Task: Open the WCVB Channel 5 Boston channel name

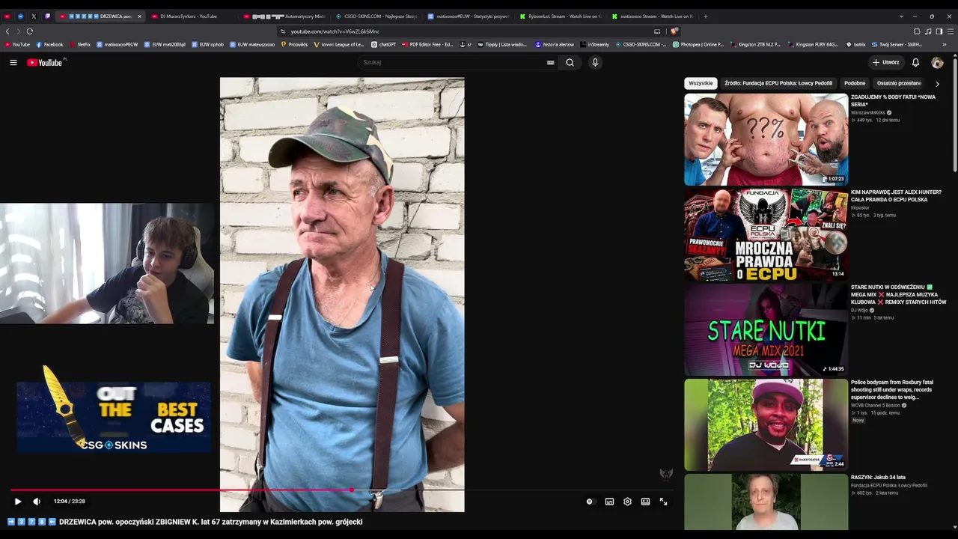Action: click(x=876, y=405)
